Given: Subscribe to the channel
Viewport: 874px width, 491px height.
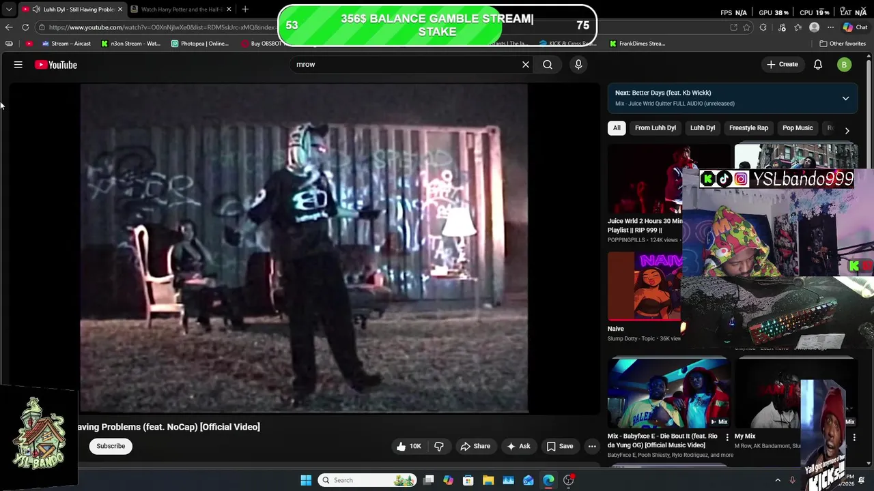Looking at the screenshot, I should tap(111, 446).
